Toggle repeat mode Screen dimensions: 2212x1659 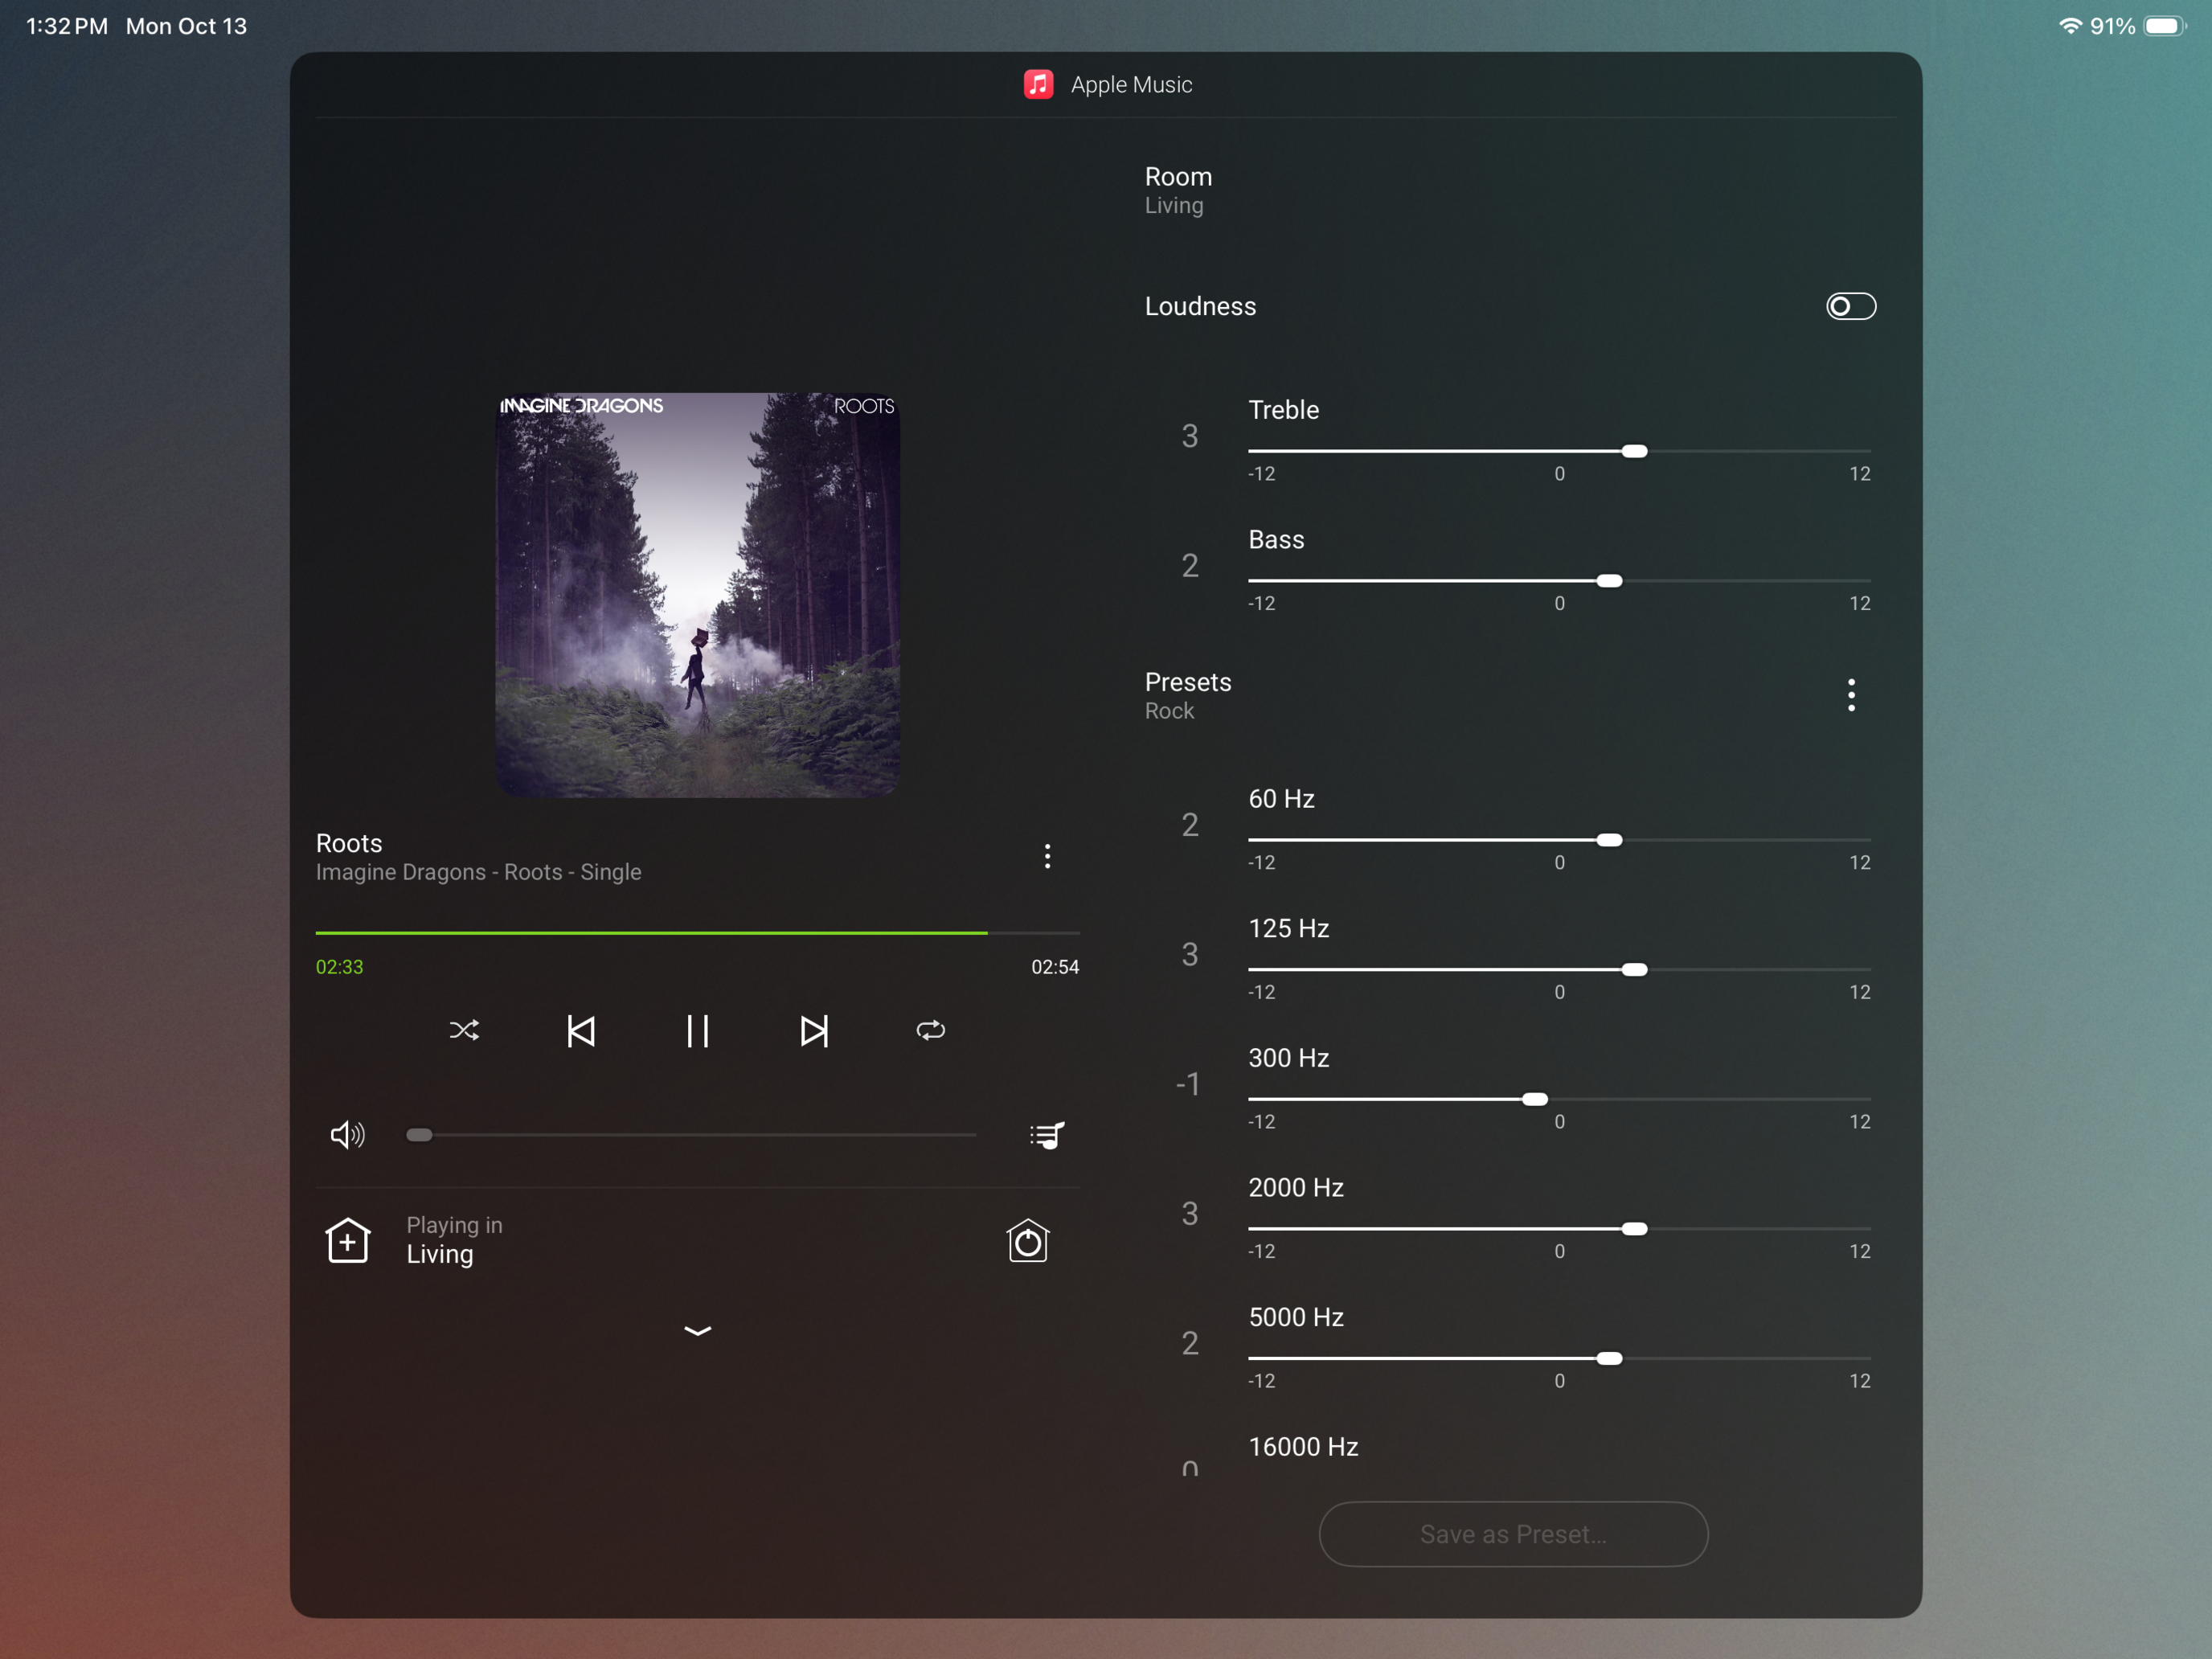point(931,1030)
